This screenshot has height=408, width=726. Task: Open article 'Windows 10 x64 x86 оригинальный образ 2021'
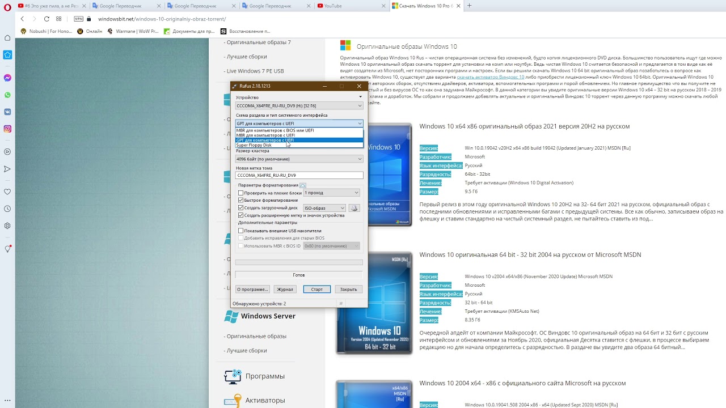click(x=525, y=126)
